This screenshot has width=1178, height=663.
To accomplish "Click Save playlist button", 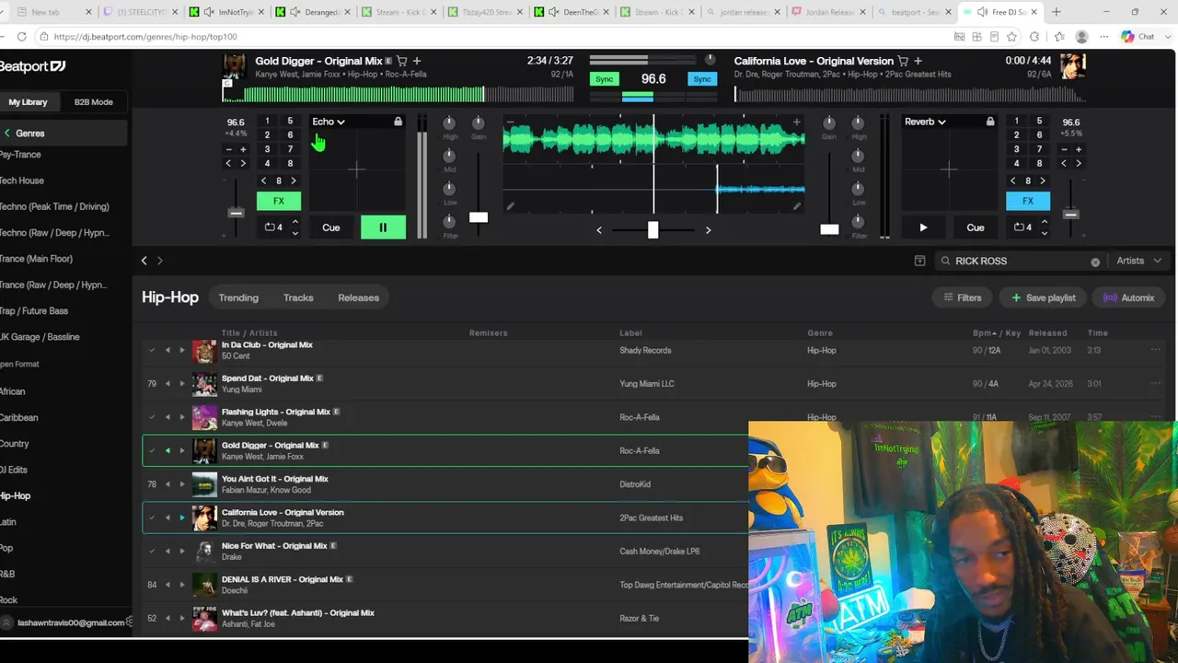I will [1044, 297].
